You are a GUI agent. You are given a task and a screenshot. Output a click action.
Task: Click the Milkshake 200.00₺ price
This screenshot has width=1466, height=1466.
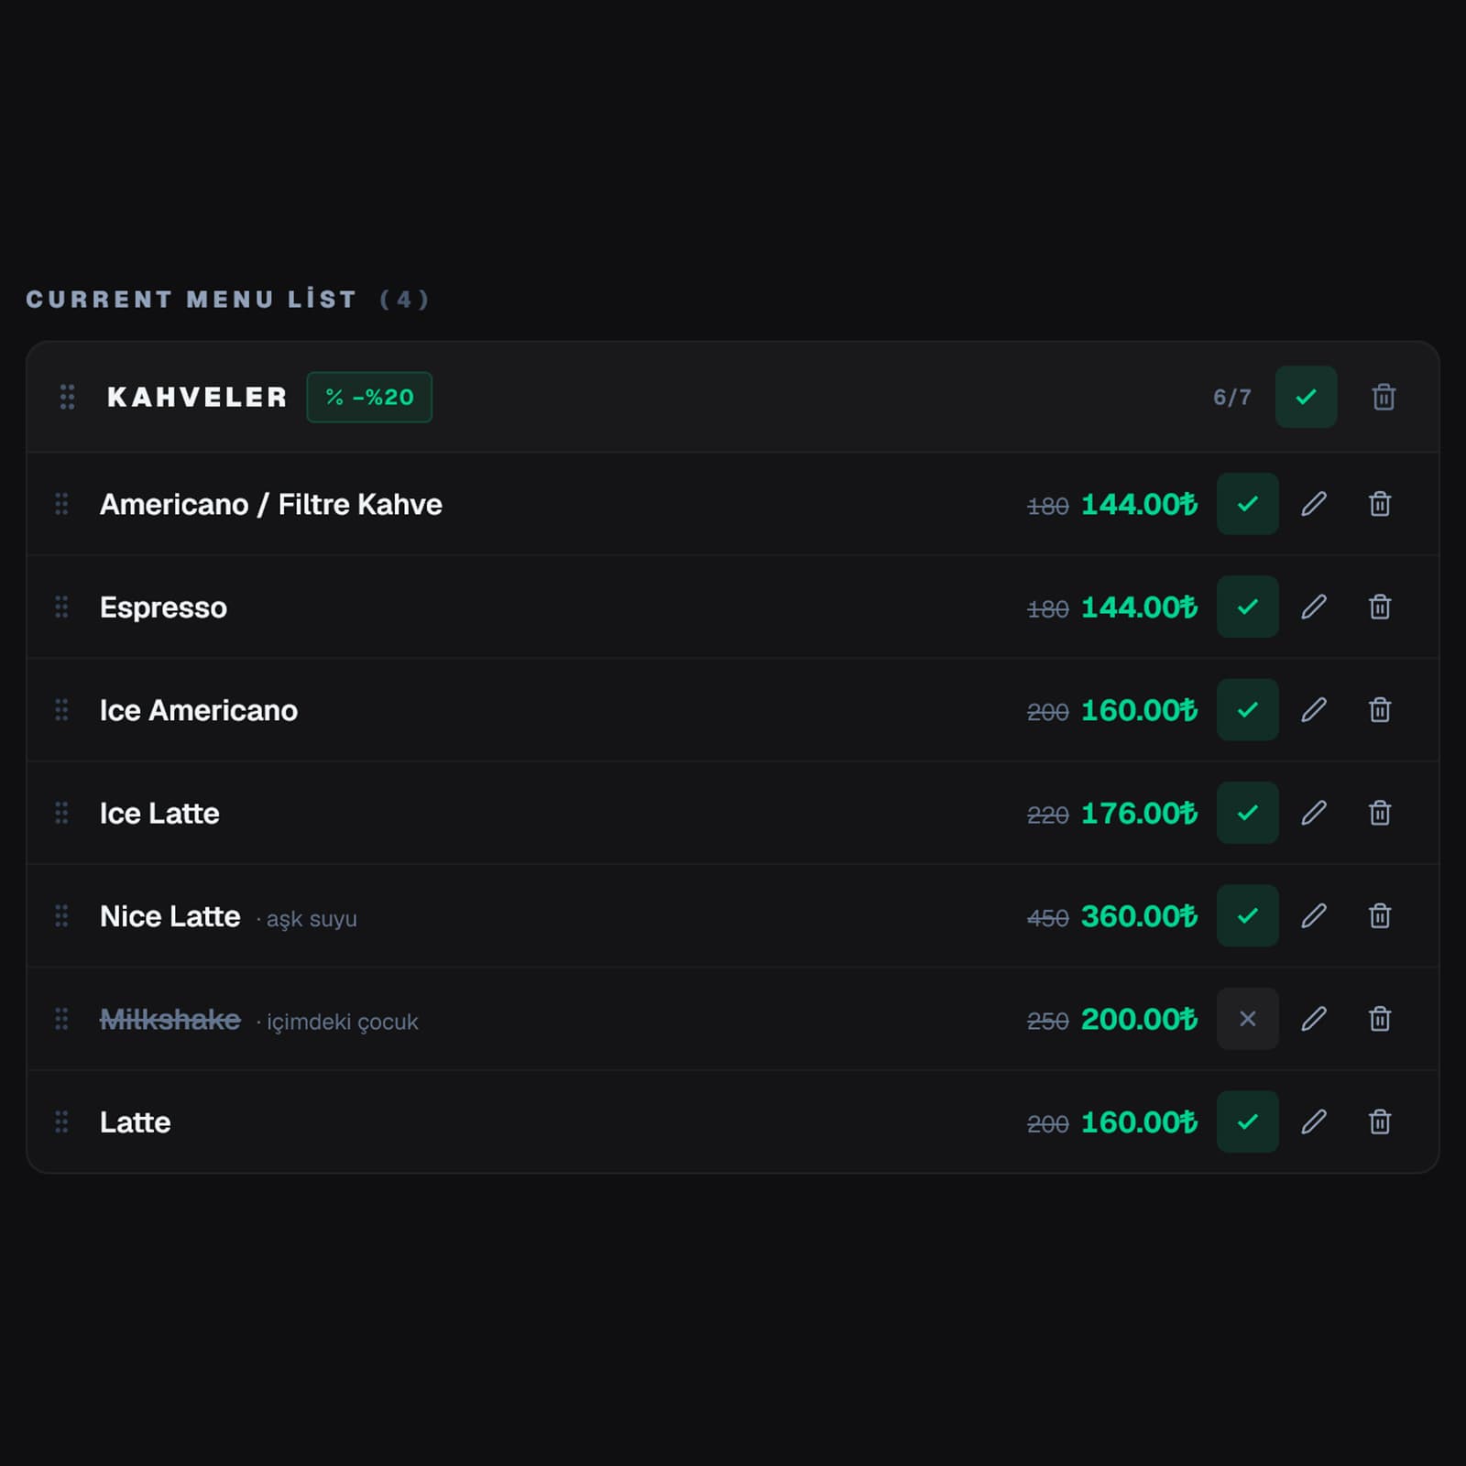coord(1139,1019)
